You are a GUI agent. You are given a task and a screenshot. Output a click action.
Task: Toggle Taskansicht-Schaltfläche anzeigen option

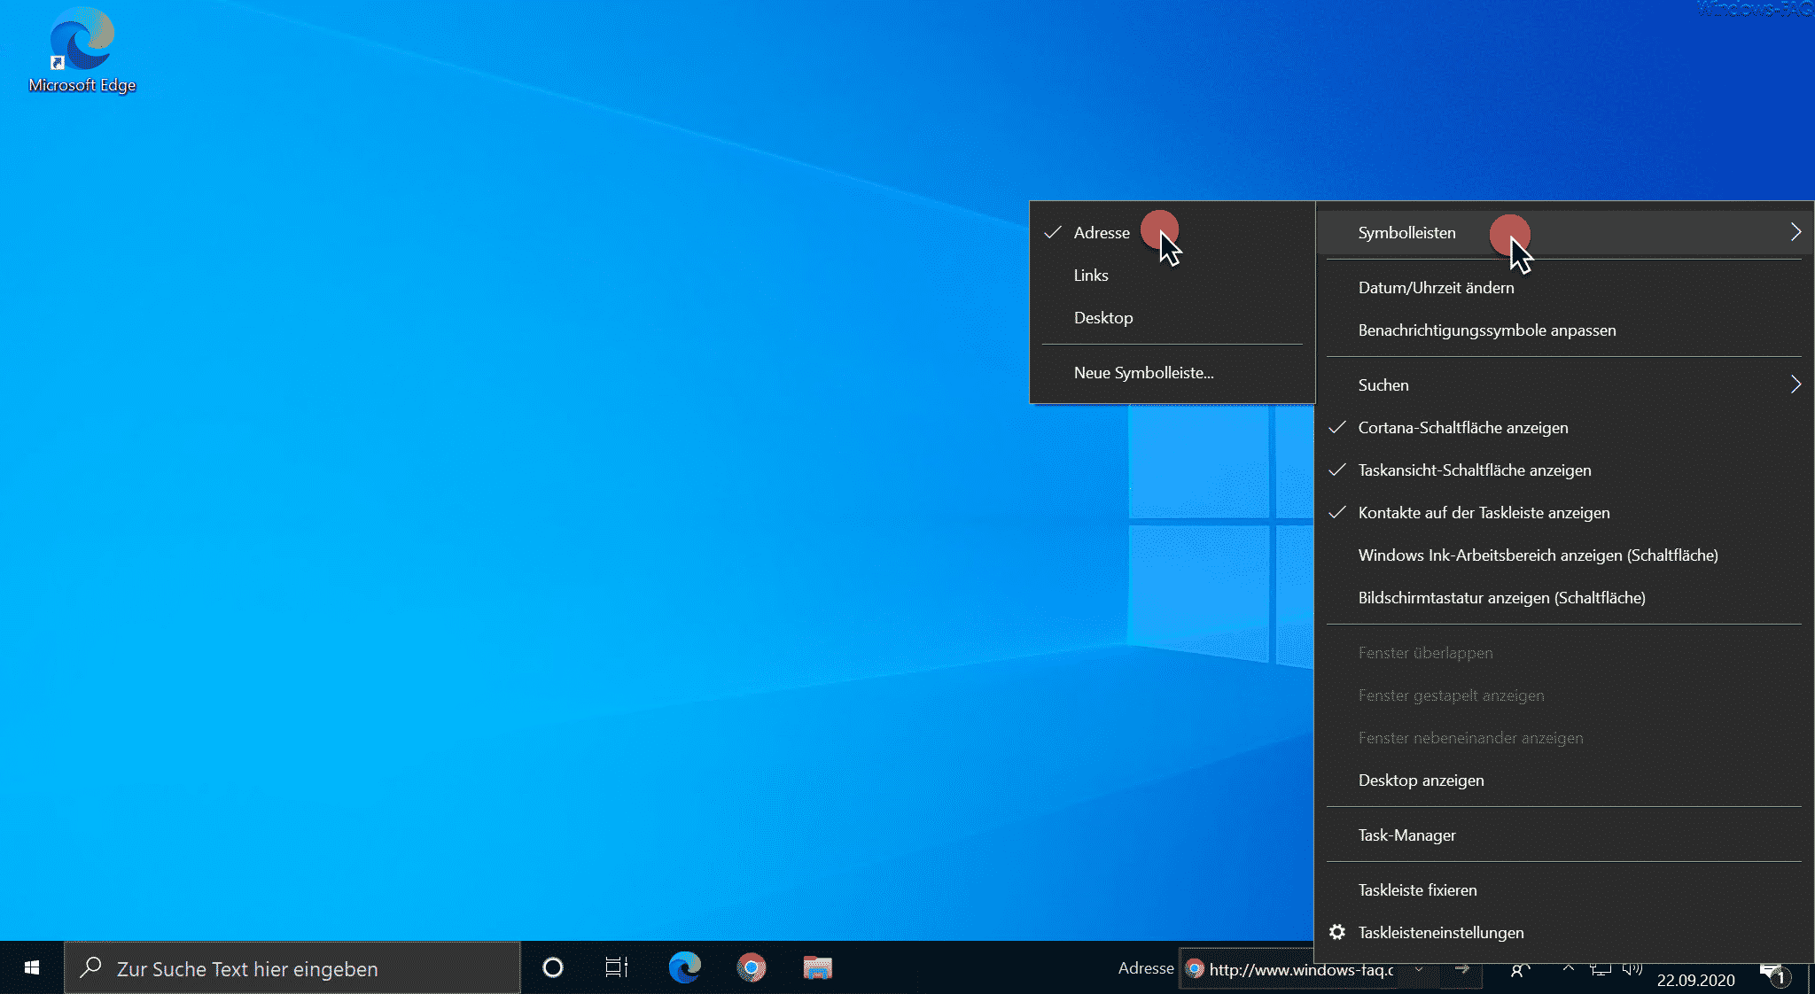click(1474, 469)
